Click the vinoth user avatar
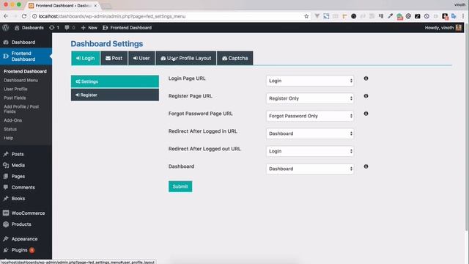Screen dimensions: 469x264 click(459, 28)
